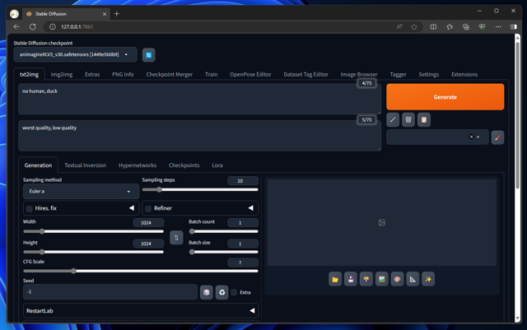The width and height of the screenshot is (527, 330).
Task: Open the Tagger tab
Action: click(398, 74)
